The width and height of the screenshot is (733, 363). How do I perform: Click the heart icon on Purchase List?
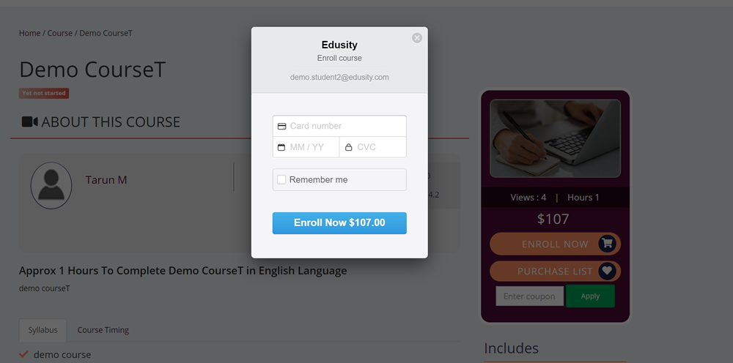tap(607, 271)
